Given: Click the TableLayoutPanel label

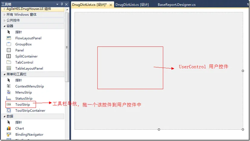Looking at the screenshot, I should pos(29,68).
